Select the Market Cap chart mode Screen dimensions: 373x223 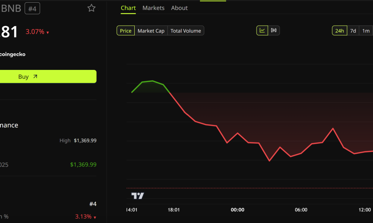(x=151, y=30)
